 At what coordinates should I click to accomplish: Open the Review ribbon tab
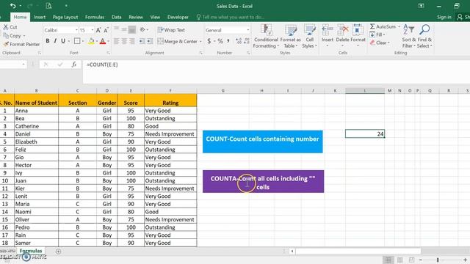tap(136, 17)
